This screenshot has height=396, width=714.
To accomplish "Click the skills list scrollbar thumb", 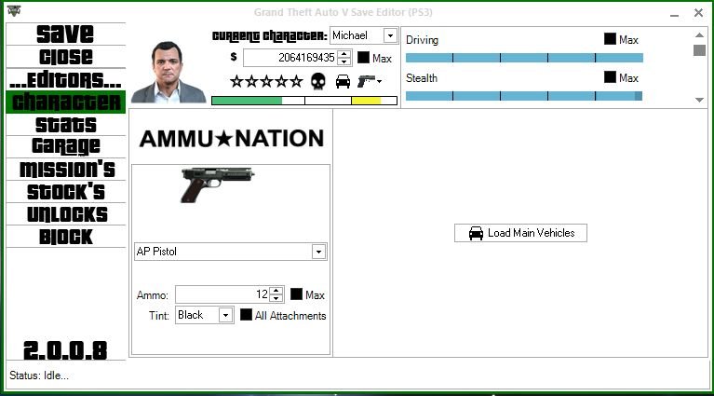I will tap(699, 50).
